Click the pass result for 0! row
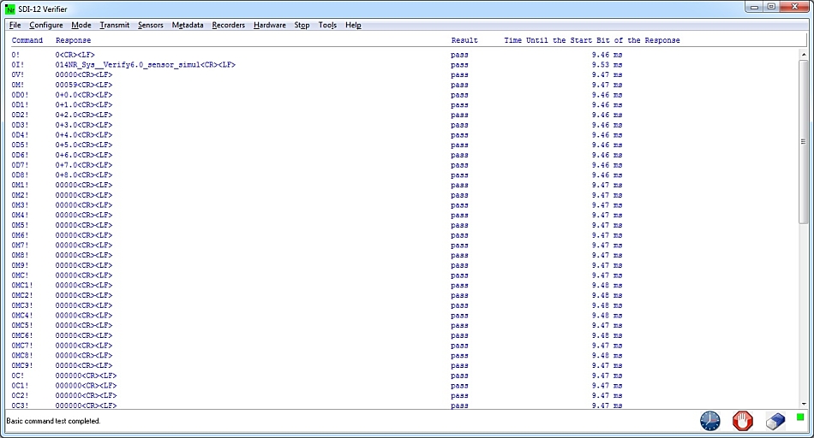The width and height of the screenshot is (814, 438). (x=459, y=55)
